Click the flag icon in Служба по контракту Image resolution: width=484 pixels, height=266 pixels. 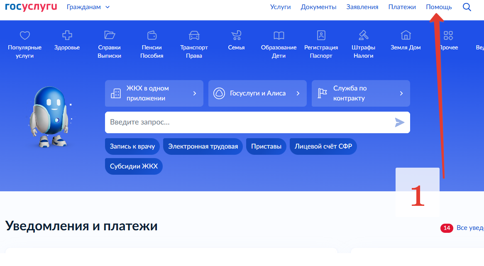(322, 93)
